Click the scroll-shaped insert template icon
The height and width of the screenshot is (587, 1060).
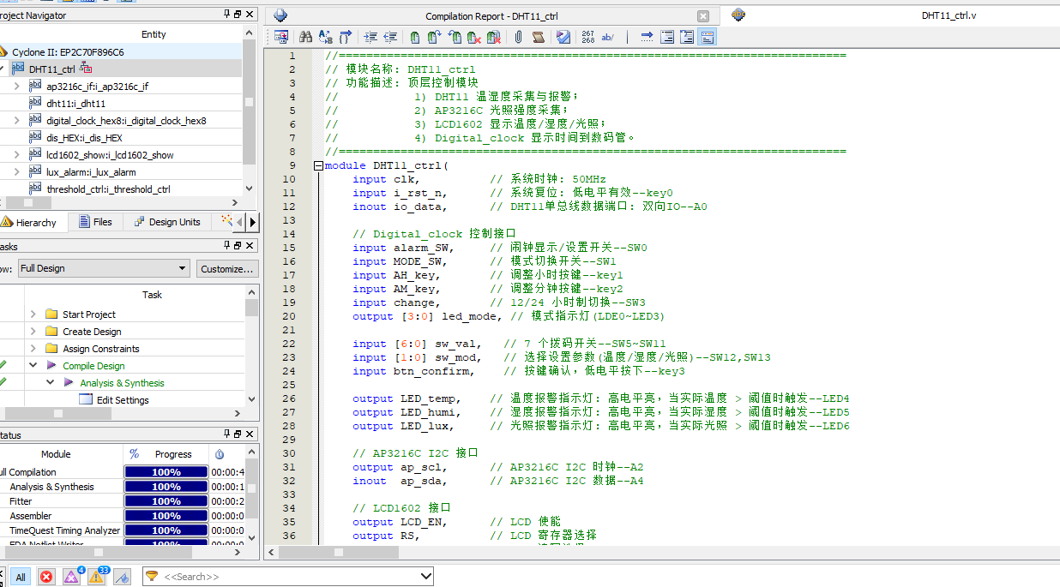539,37
